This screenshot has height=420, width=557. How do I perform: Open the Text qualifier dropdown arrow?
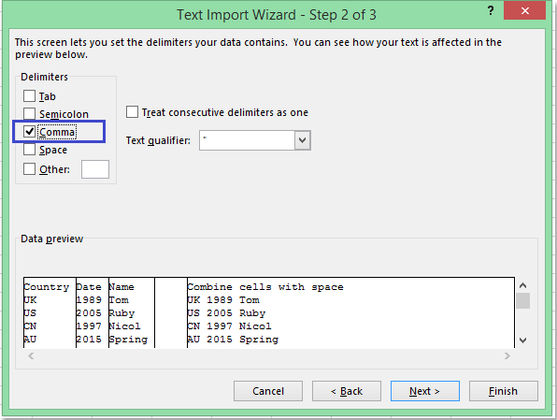302,140
